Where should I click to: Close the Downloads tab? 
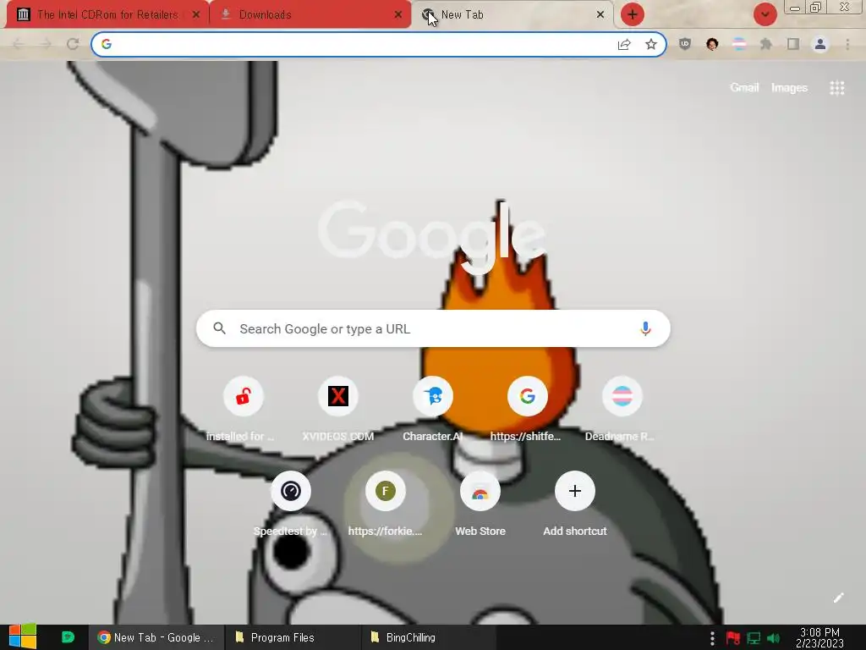point(397,15)
